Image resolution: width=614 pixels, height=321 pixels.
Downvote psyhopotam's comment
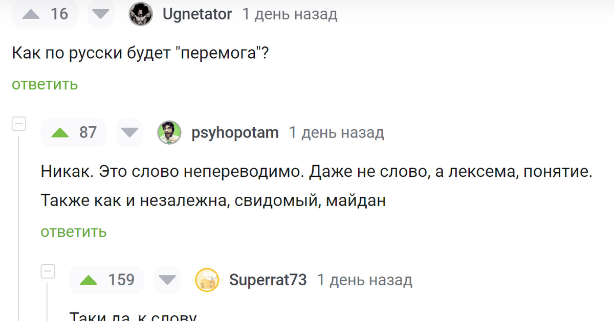130,133
